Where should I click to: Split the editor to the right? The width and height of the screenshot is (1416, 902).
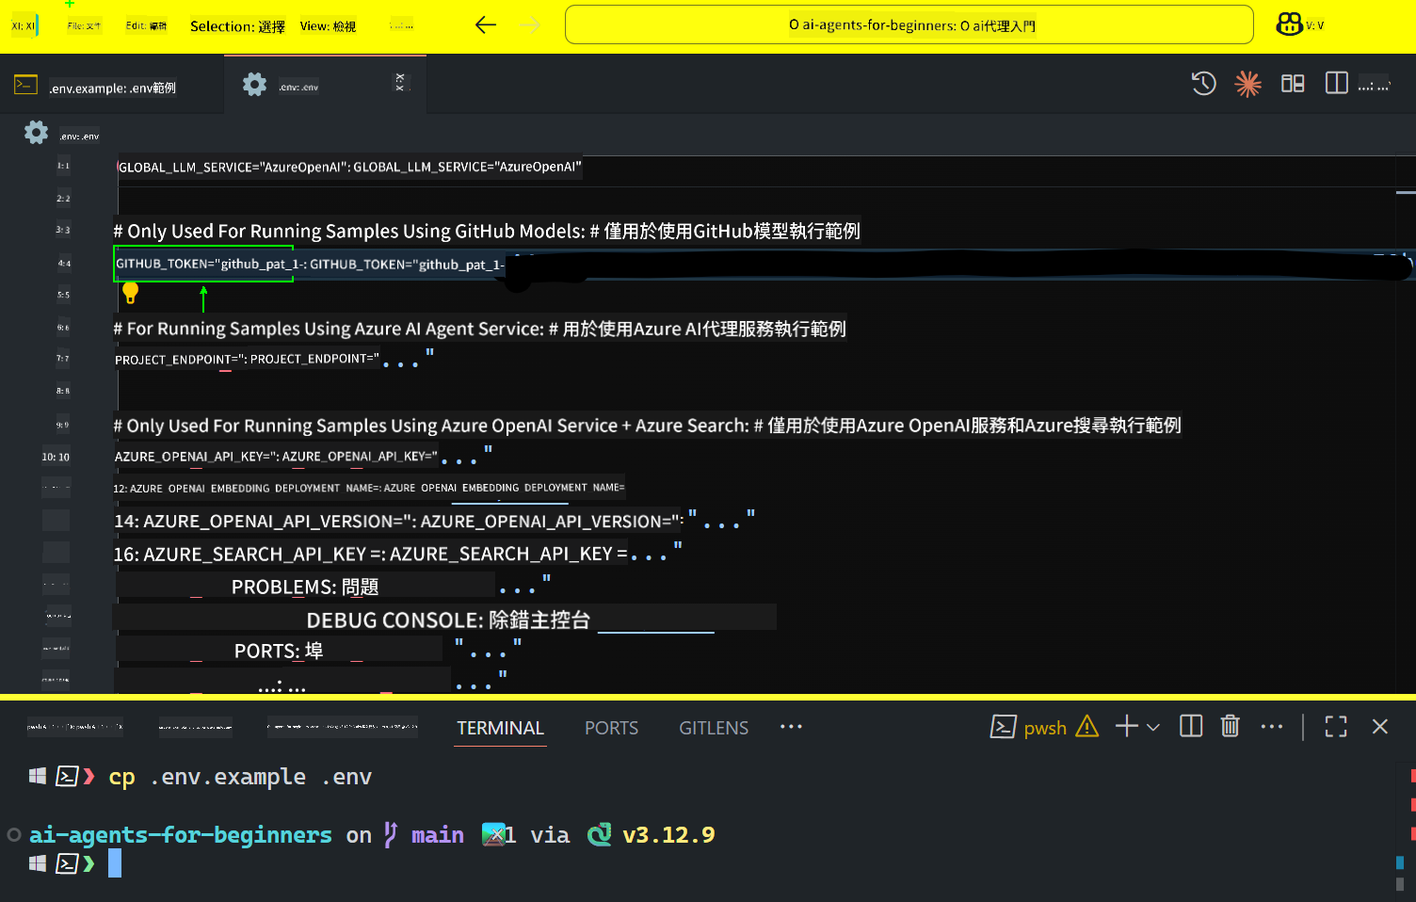1337,84
